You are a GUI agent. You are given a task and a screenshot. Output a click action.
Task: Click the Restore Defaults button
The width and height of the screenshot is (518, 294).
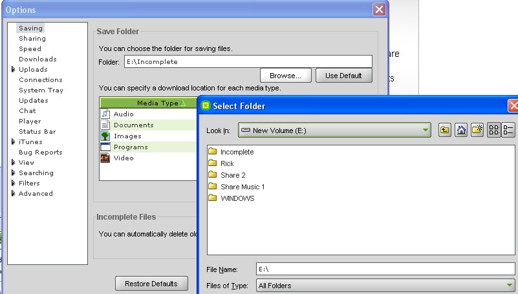151,284
